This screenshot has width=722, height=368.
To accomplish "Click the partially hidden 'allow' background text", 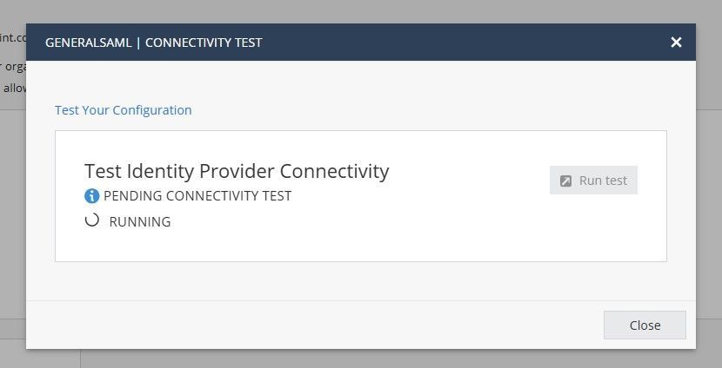I will pyautogui.click(x=15, y=88).
